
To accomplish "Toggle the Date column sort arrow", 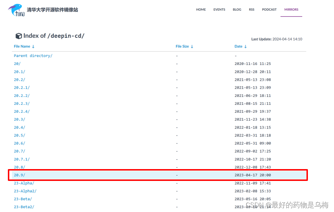I will click(245, 46).
